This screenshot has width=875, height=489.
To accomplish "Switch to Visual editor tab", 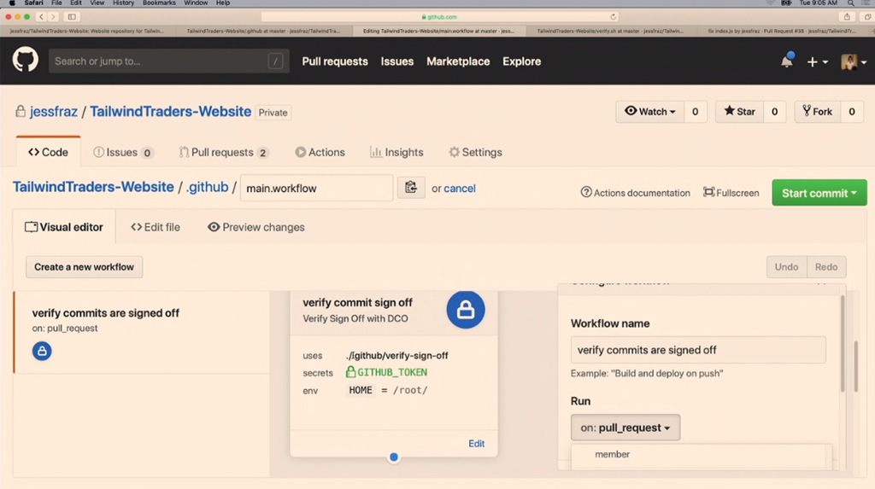I will pyautogui.click(x=64, y=227).
